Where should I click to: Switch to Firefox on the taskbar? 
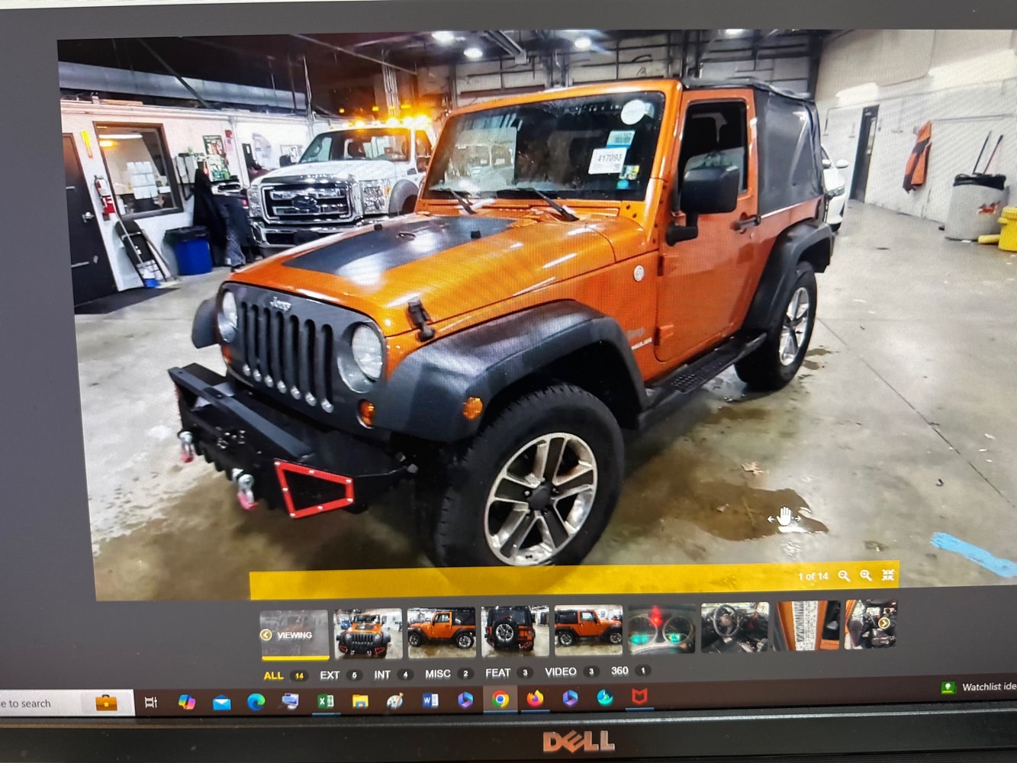pos(535,699)
